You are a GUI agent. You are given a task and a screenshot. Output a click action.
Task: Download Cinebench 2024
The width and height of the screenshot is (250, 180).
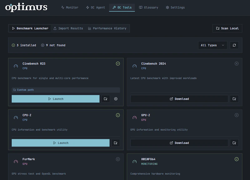[x=179, y=99]
